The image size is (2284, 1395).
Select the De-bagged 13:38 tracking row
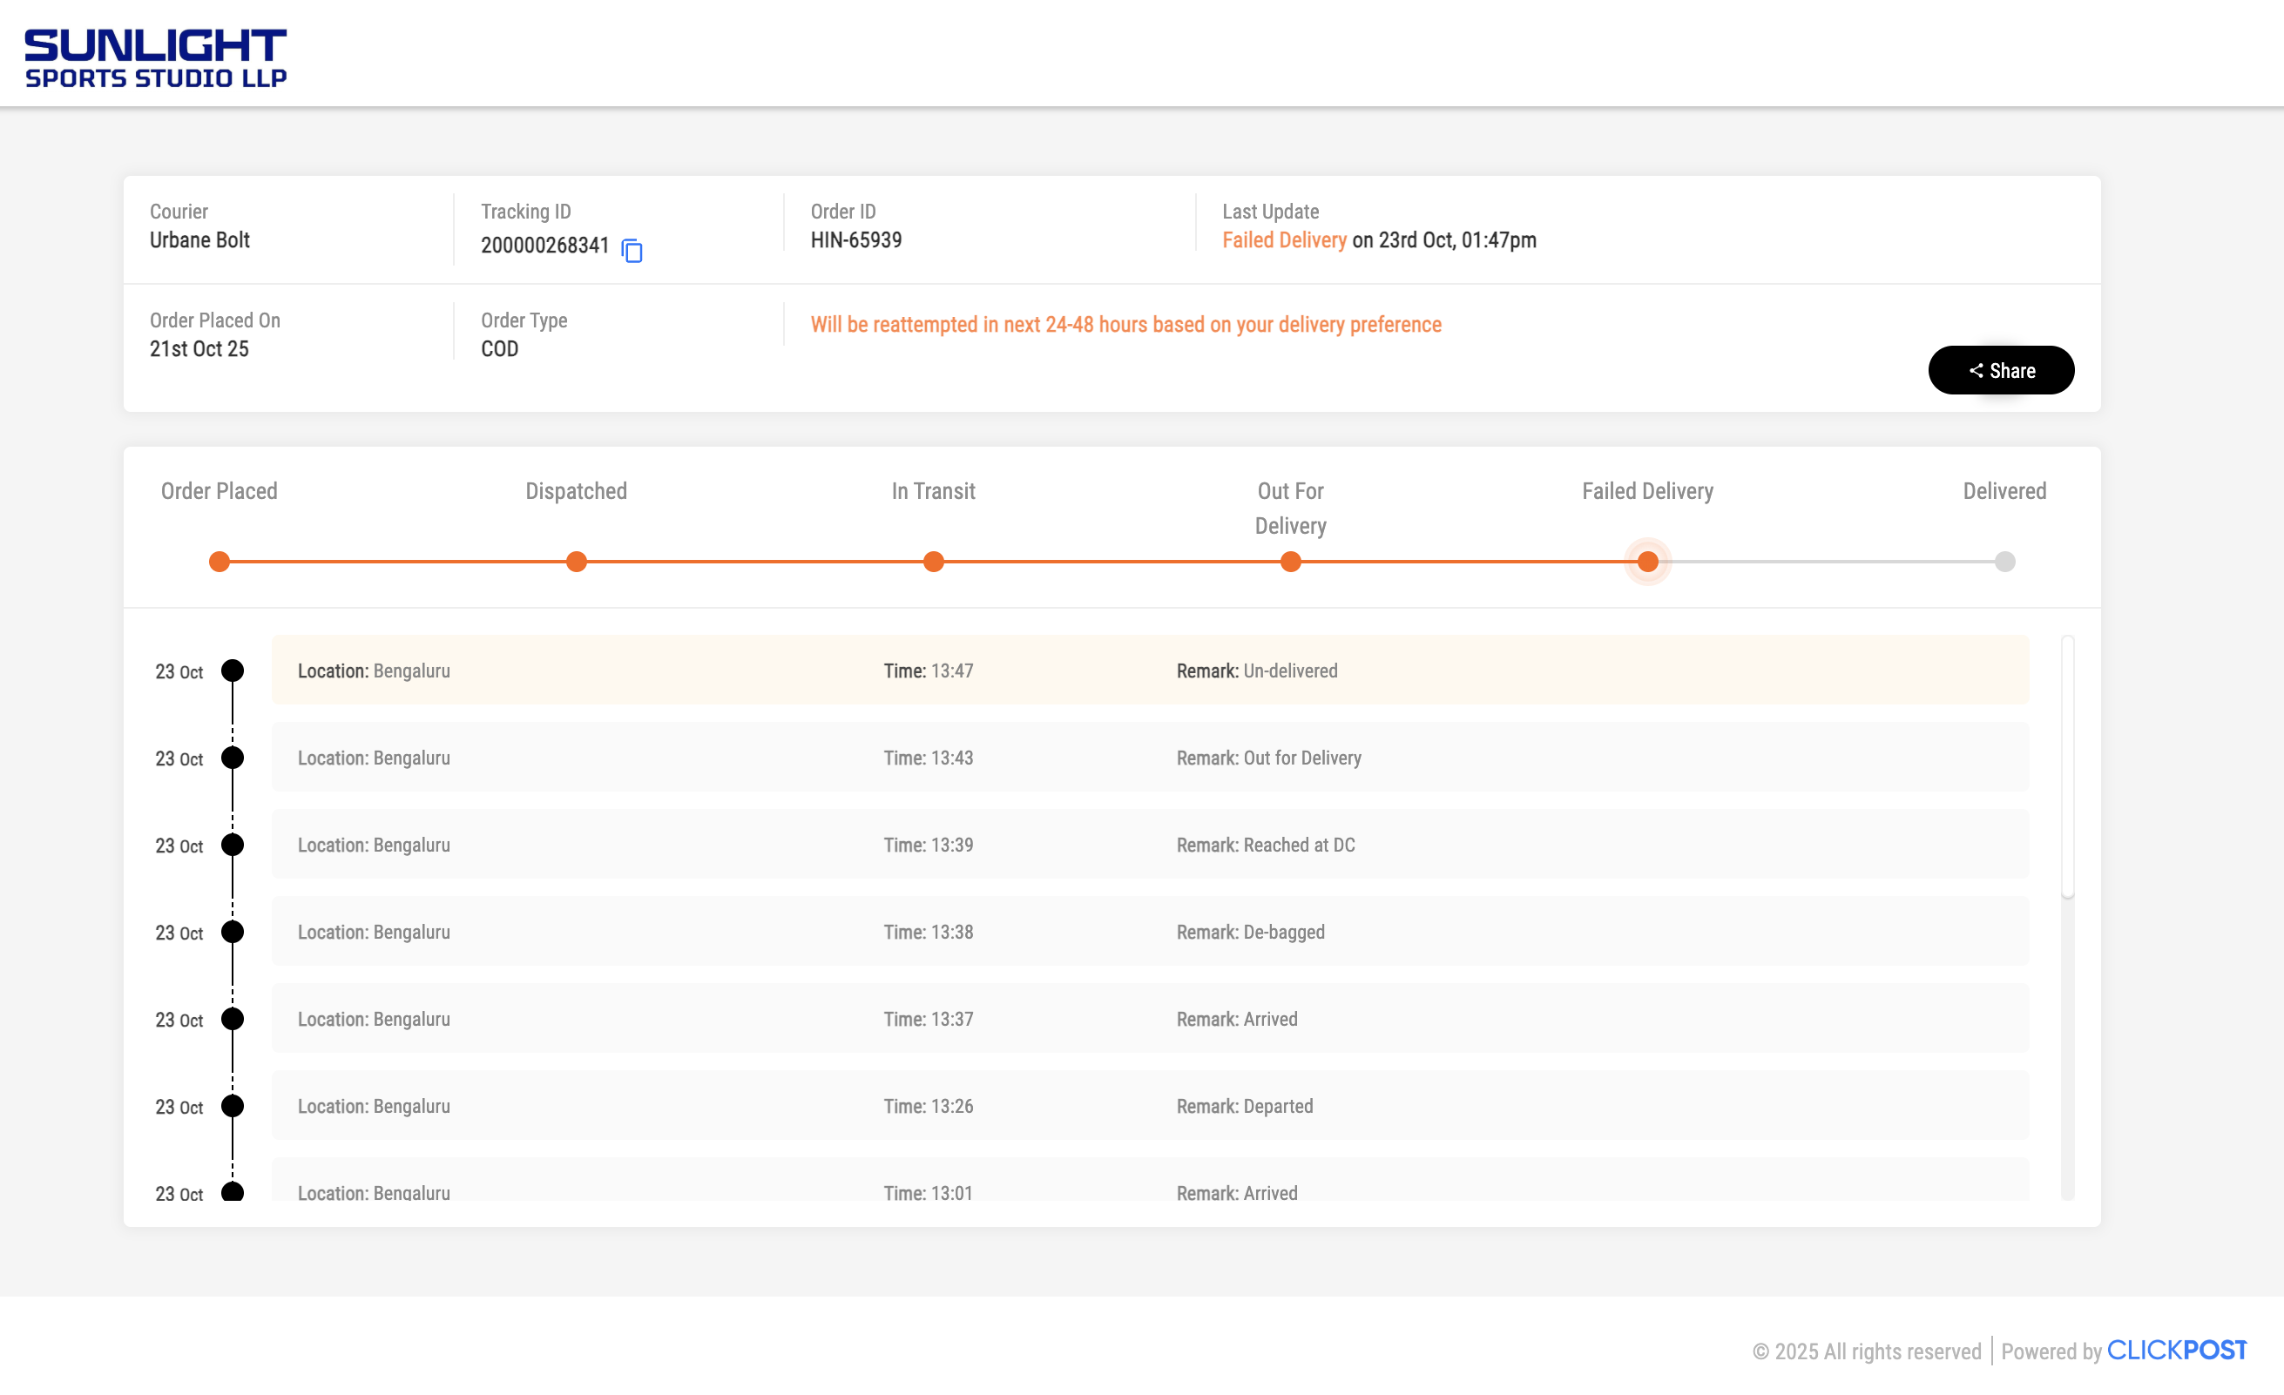[1150, 932]
